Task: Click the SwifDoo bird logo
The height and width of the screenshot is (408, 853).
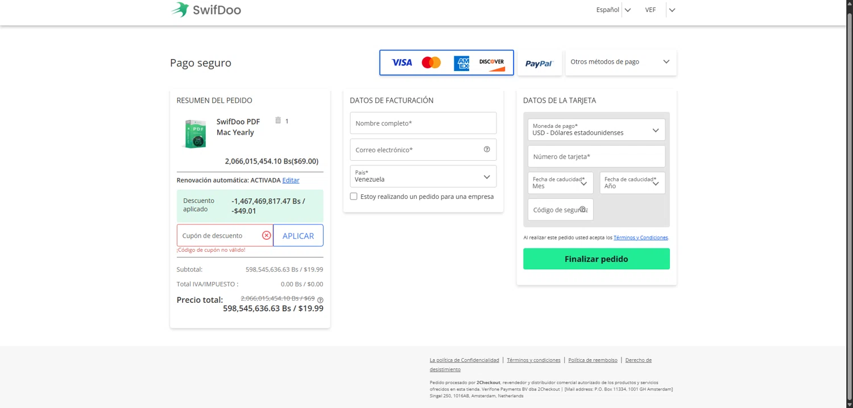Action: click(x=180, y=10)
